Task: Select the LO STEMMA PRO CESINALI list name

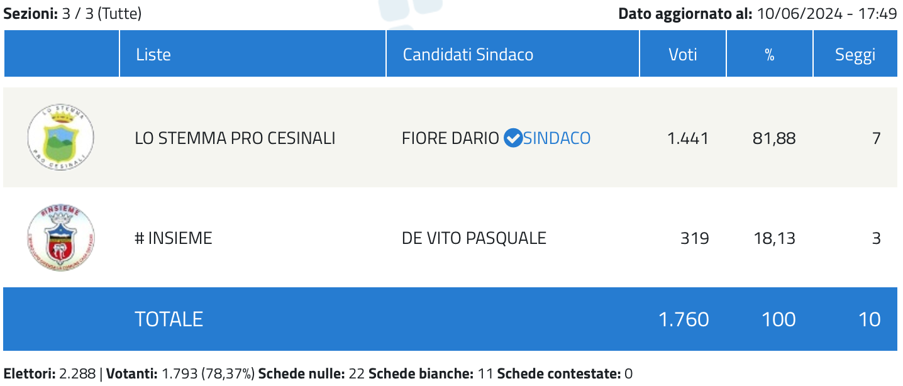Action: pyautogui.click(x=235, y=138)
